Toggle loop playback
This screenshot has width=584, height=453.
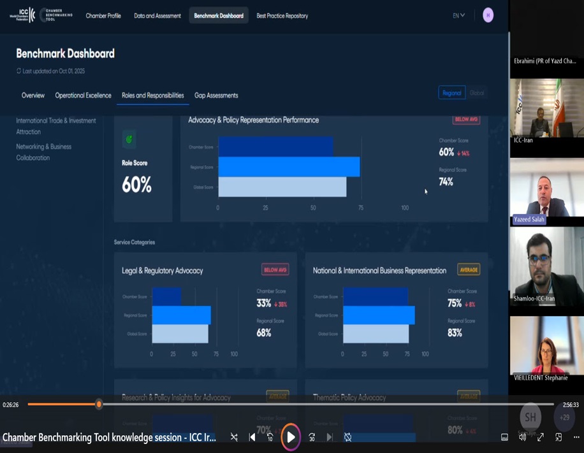(x=348, y=437)
